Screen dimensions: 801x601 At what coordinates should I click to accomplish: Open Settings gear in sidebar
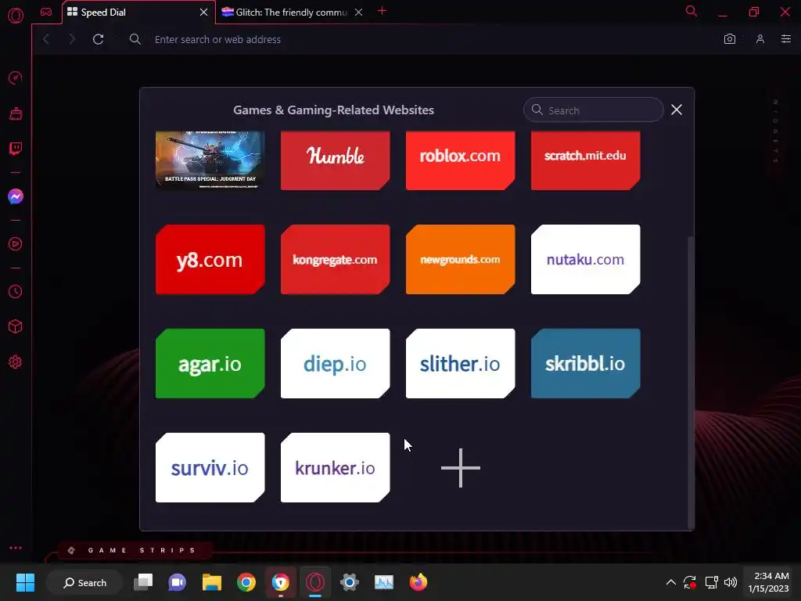click(x=16, y=362)
